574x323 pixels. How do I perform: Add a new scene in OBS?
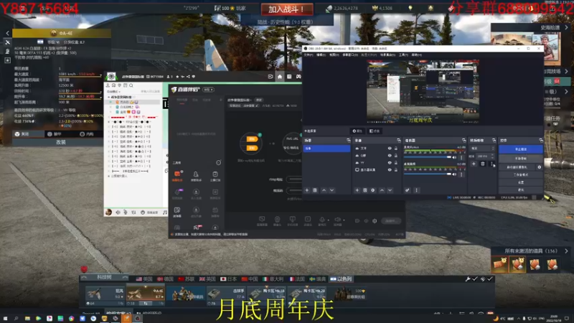click(307, 190)
